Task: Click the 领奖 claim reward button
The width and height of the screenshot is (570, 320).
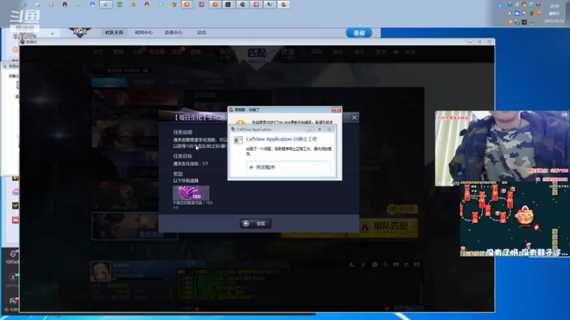Action: 256,223
